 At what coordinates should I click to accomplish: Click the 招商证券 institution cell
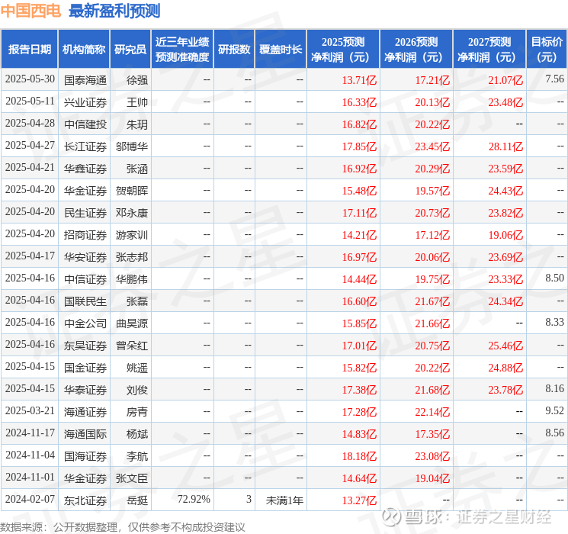point(85,235)
